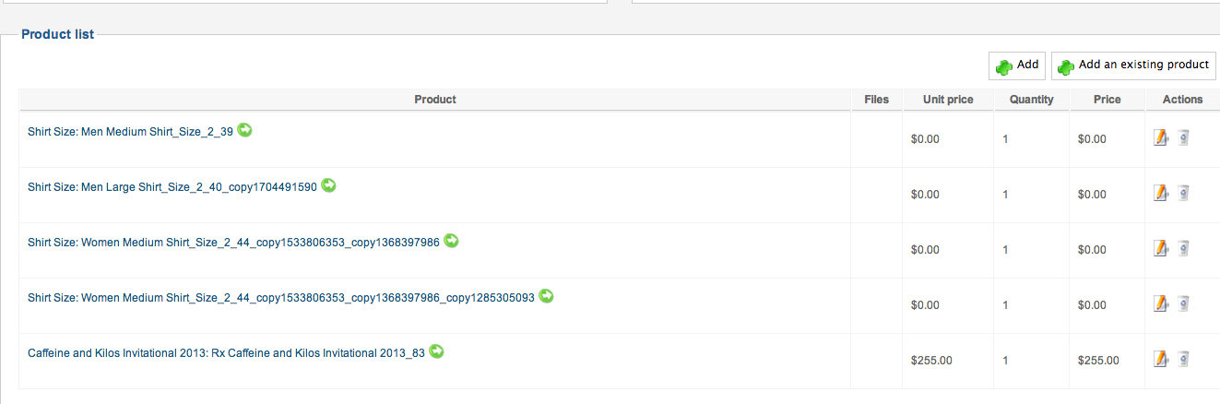
Task: Open Men Large Shirt_Size_2_40 product link
Action: pos(172,187)
